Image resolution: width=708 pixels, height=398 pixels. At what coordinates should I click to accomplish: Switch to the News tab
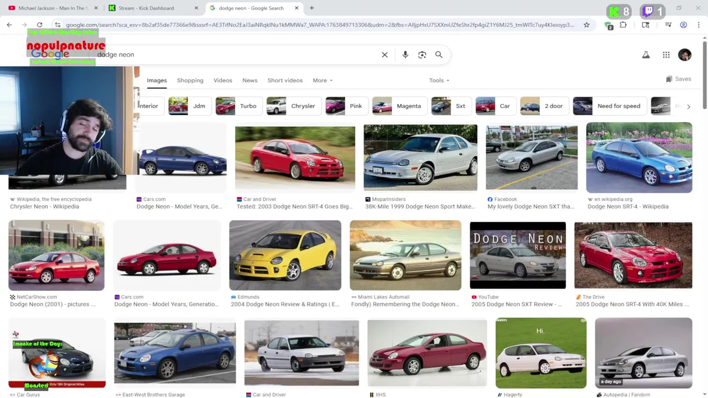click(250, 80)
